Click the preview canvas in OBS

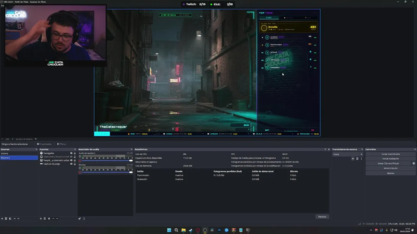[x=207, y=72]
